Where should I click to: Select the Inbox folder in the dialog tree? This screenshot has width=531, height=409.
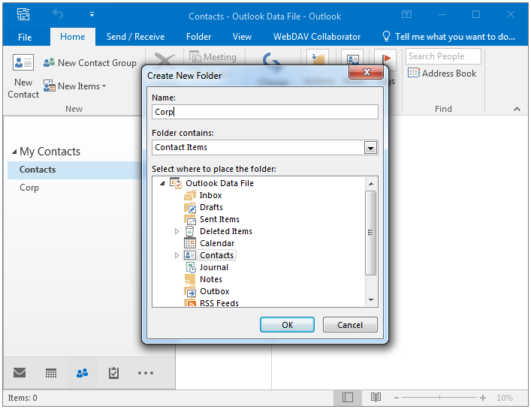pos(210,196)
